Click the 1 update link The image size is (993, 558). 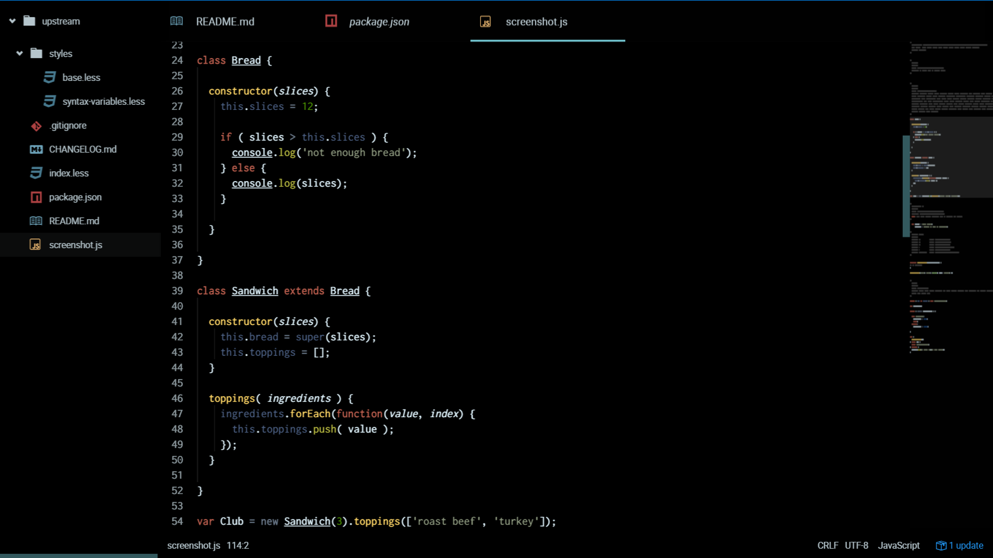click(x=966, y=546)
